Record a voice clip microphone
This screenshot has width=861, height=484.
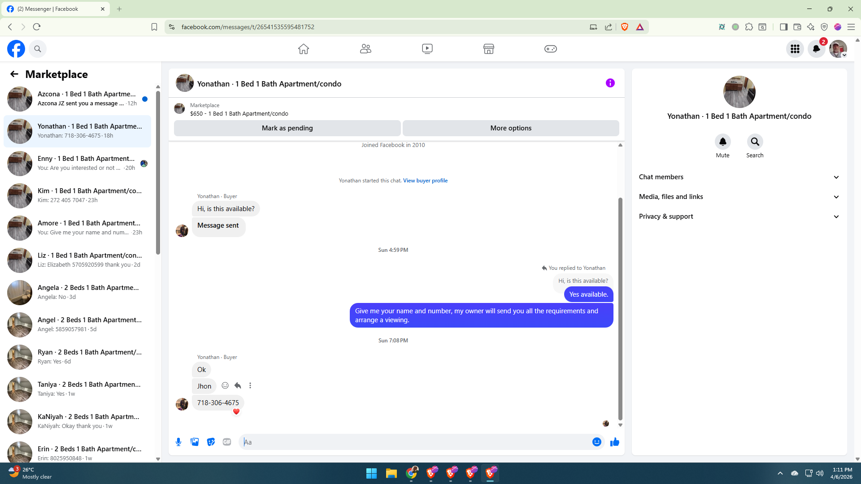click(x=178, y=442)
